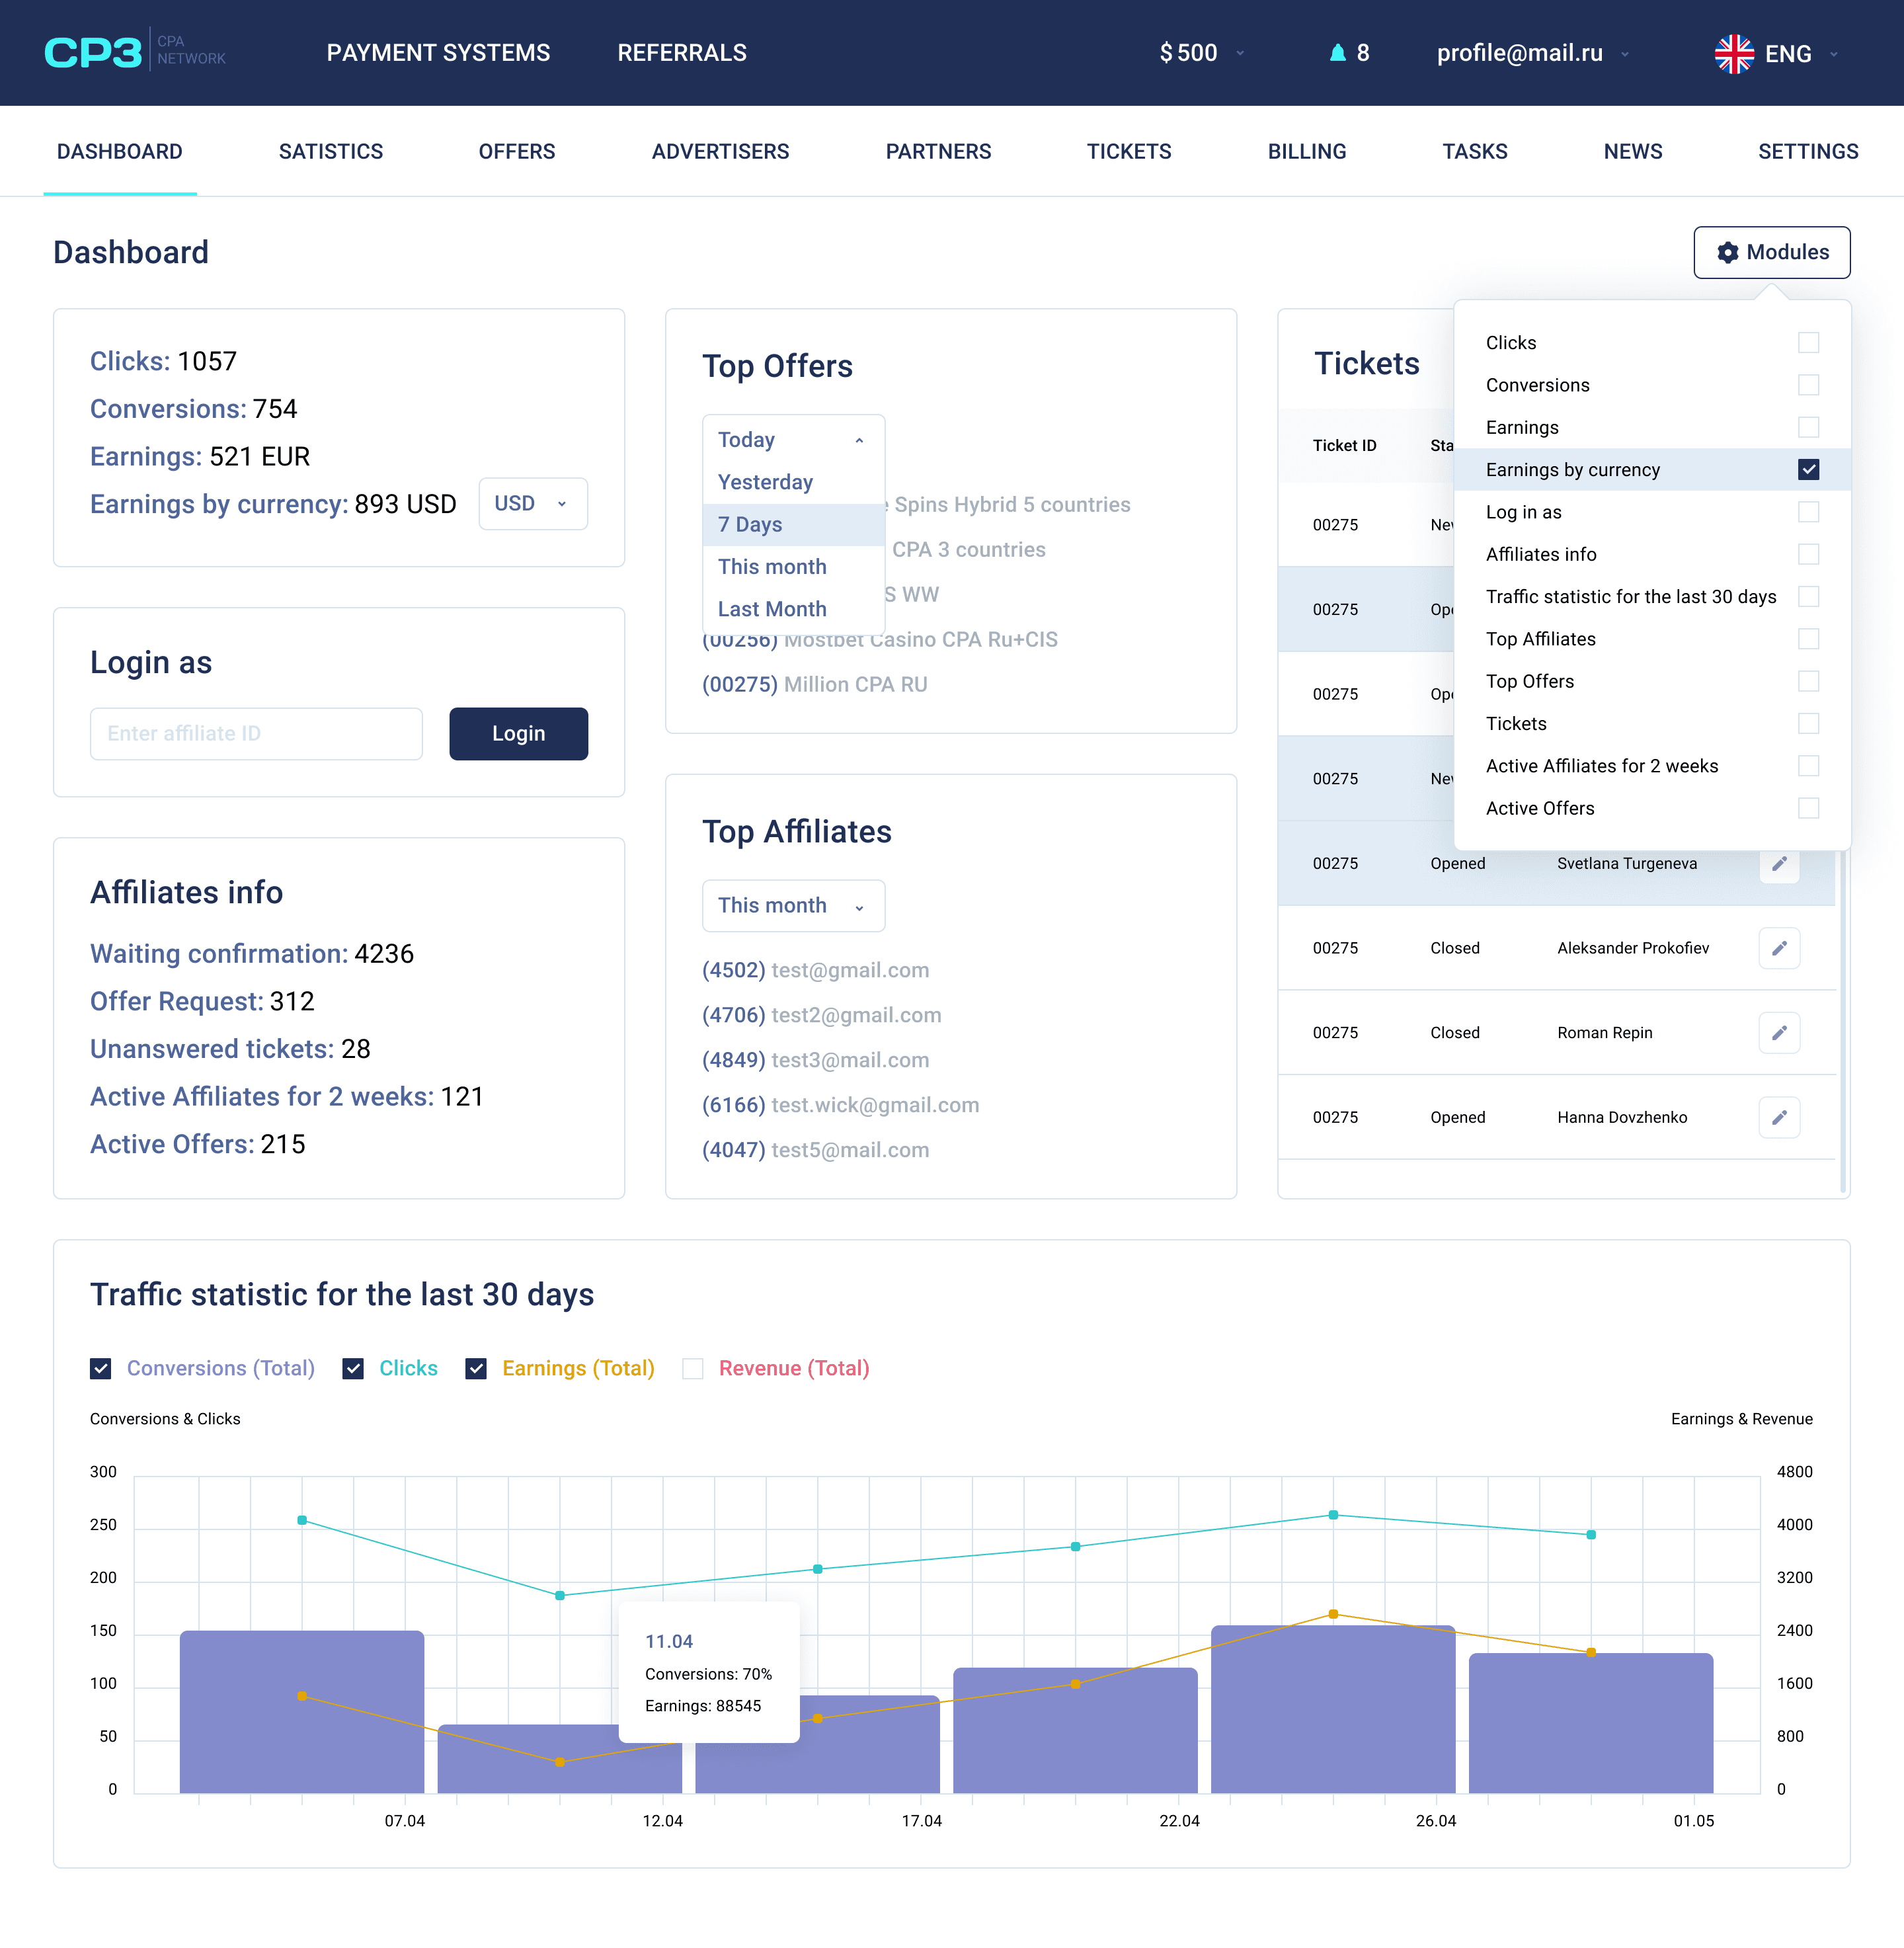Check the Active Offers module checkbox

[x=1808, y=808]
